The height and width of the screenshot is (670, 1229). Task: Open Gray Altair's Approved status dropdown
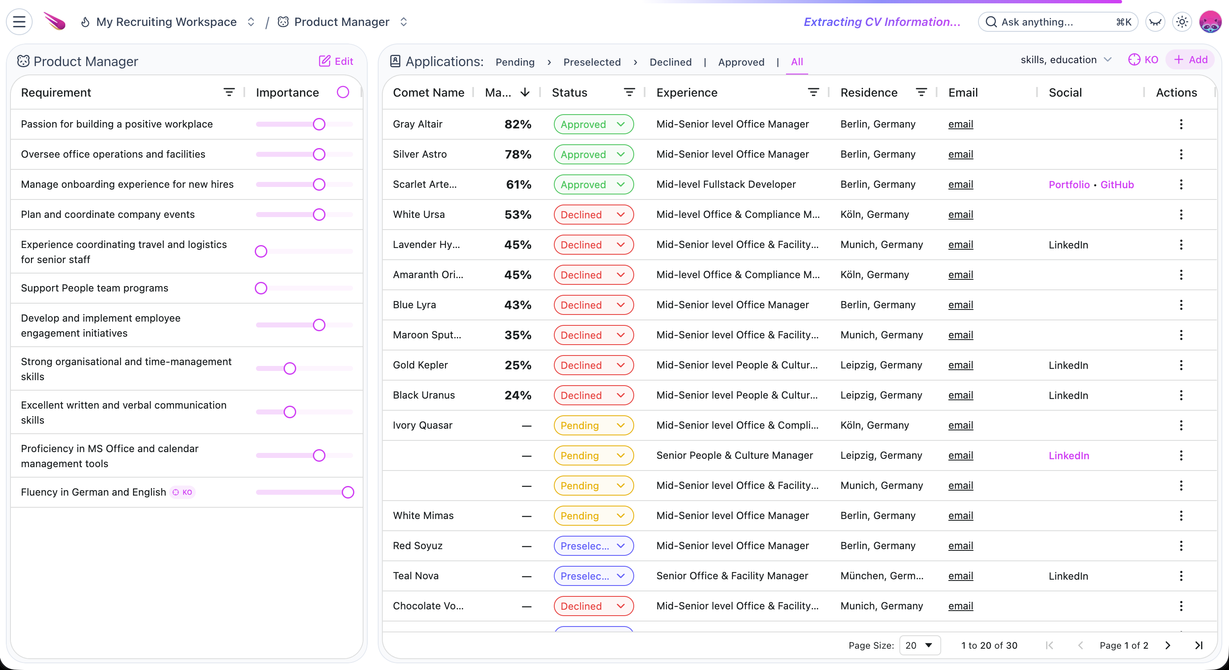(x=594, y=125)
